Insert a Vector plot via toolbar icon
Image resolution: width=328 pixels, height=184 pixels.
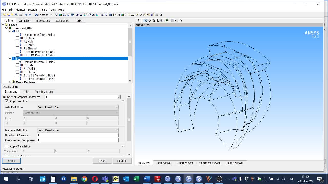(x=56, y=15)
